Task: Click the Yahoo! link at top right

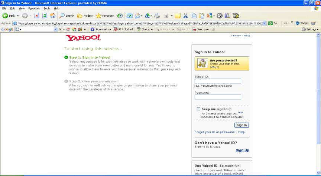Action: click(236, 36)
